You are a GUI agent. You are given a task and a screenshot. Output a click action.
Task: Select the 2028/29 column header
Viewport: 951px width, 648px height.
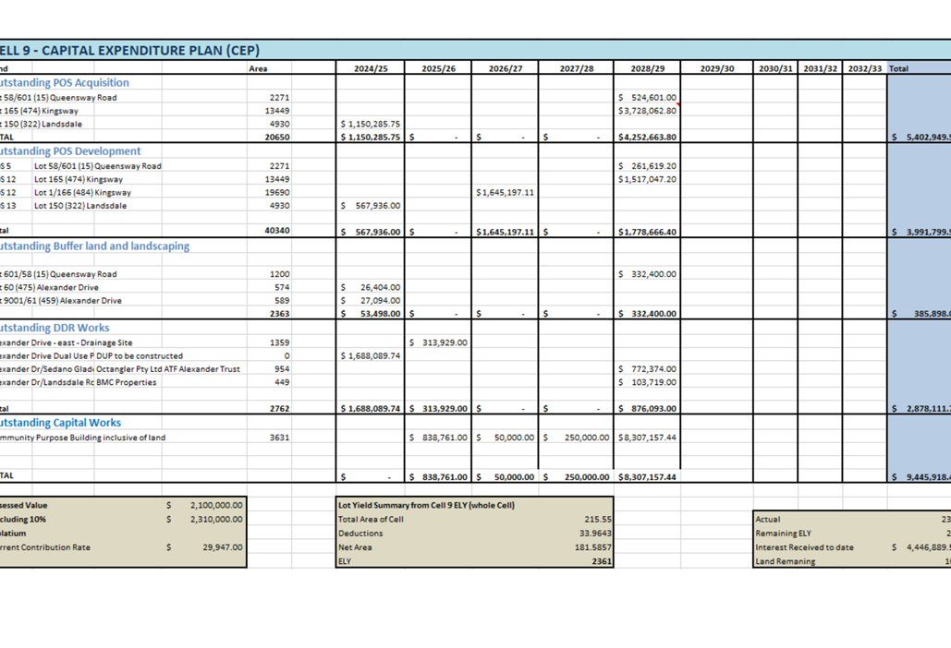point(647,68)
